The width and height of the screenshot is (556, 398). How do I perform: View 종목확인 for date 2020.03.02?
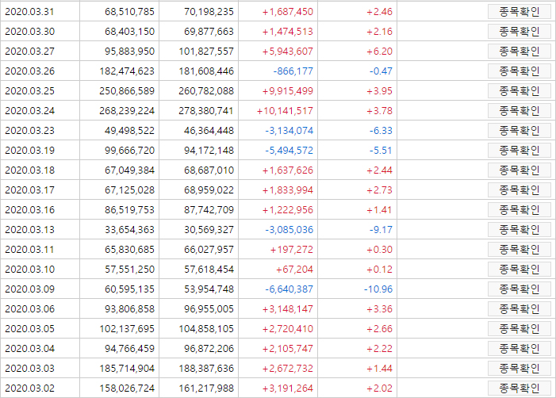520,388
